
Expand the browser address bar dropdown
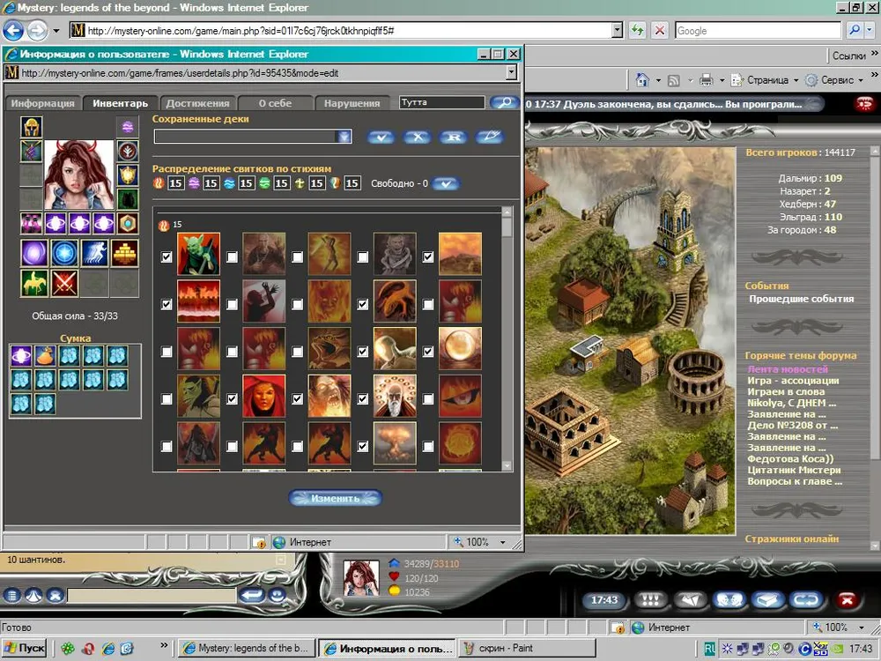coord(617,30)
